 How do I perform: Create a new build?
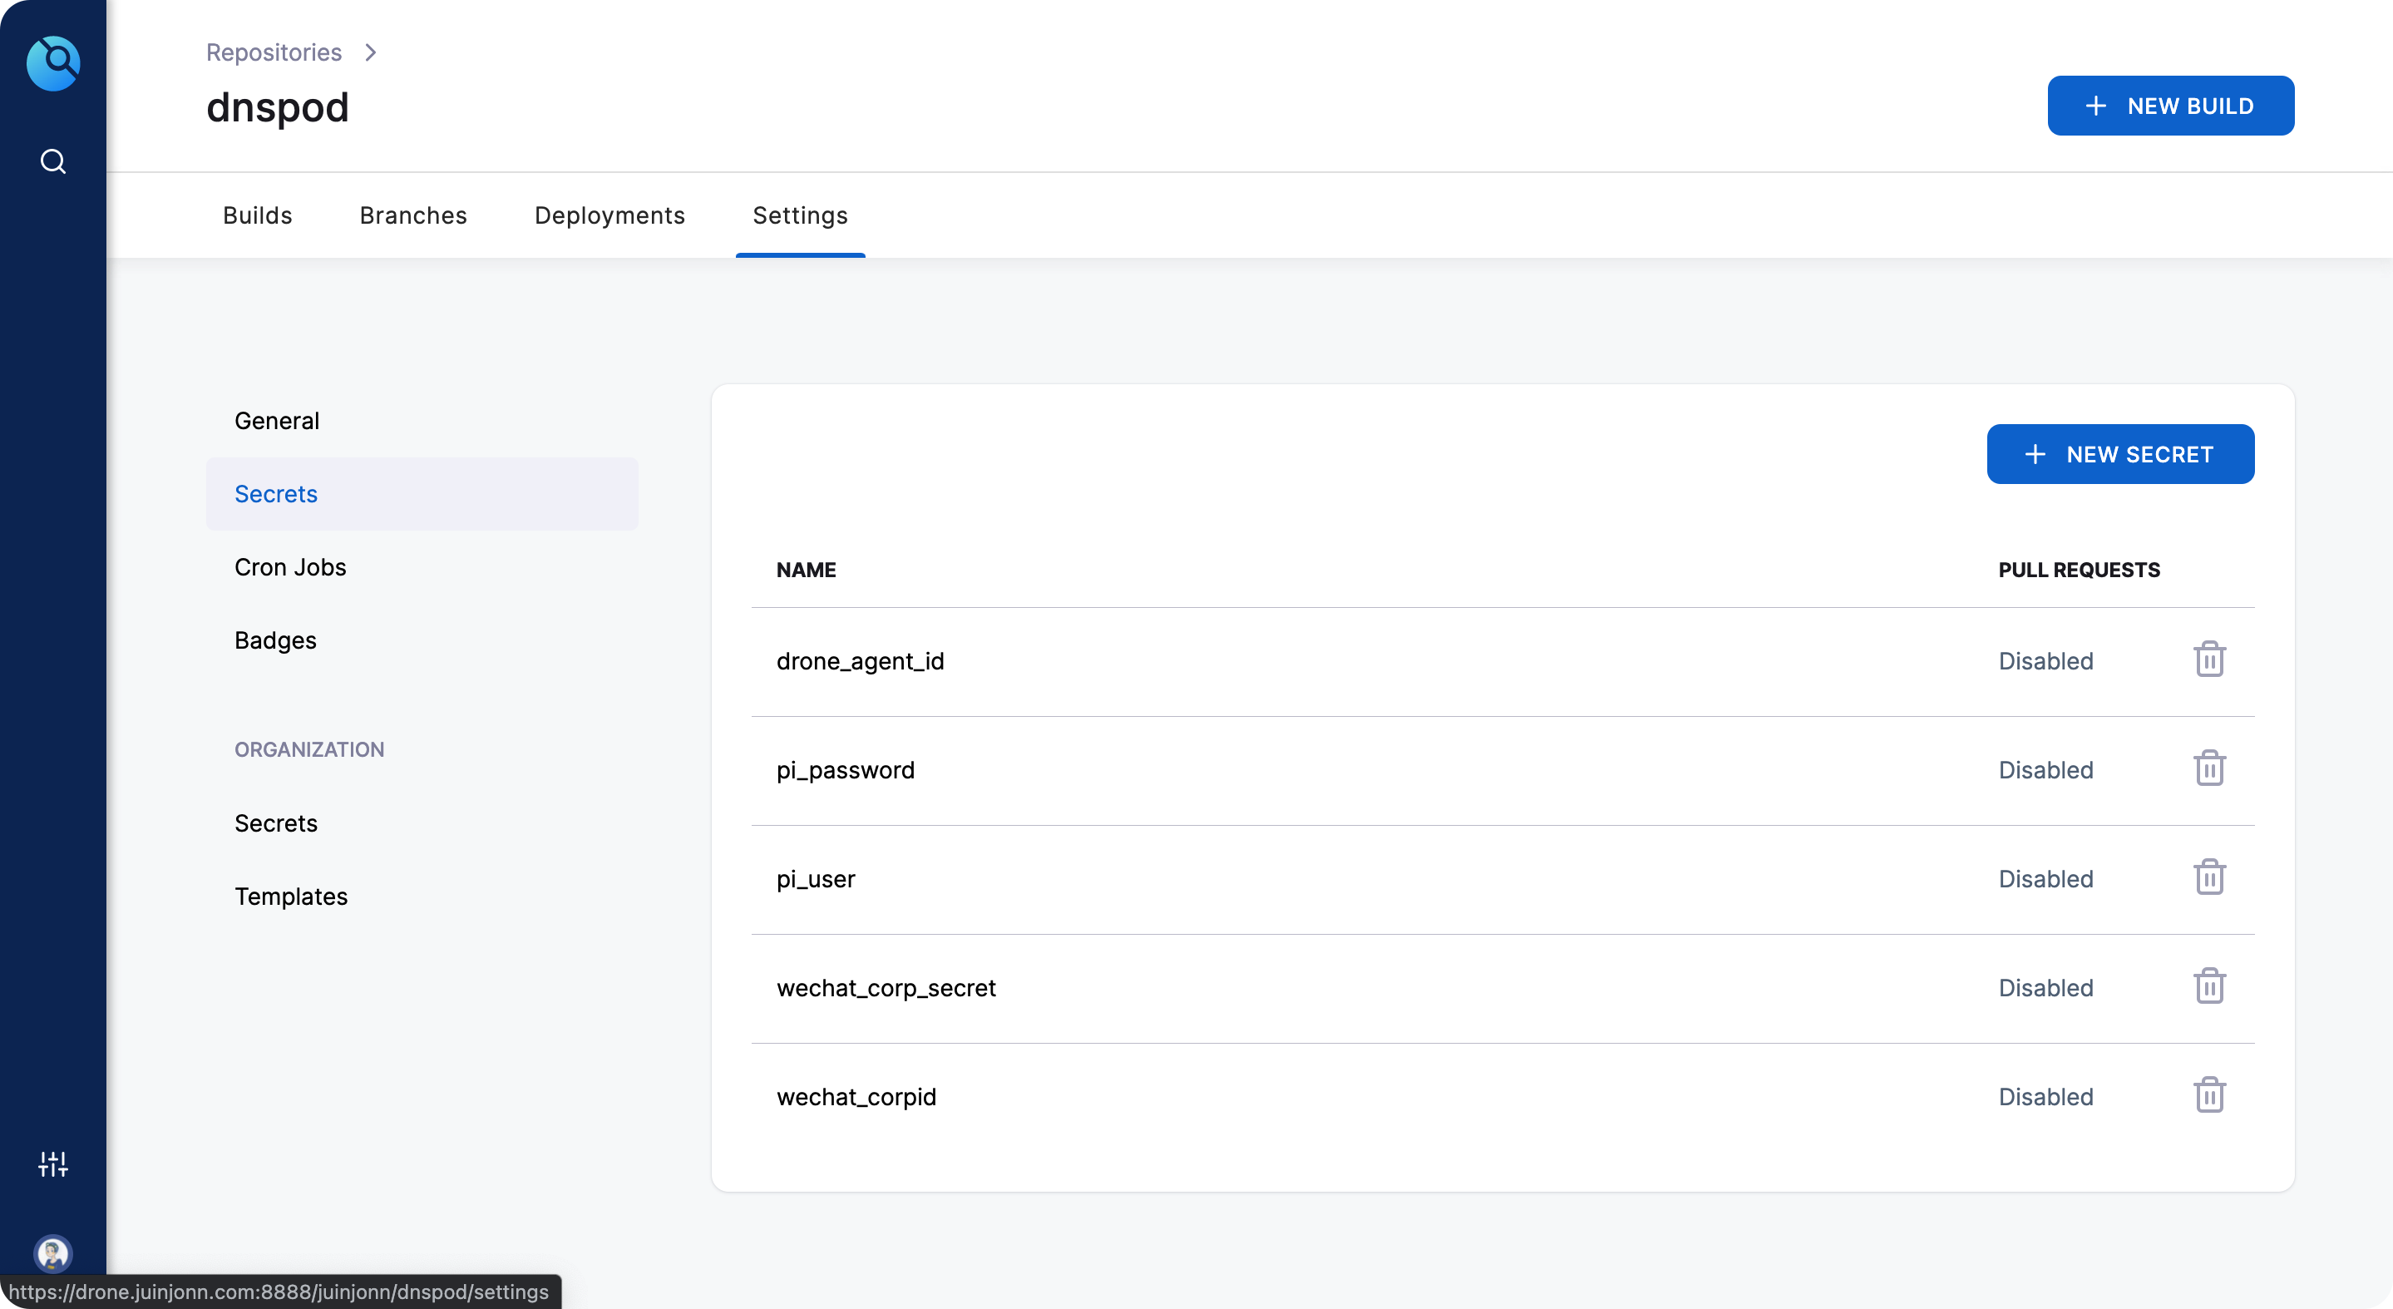(2171, 105)
